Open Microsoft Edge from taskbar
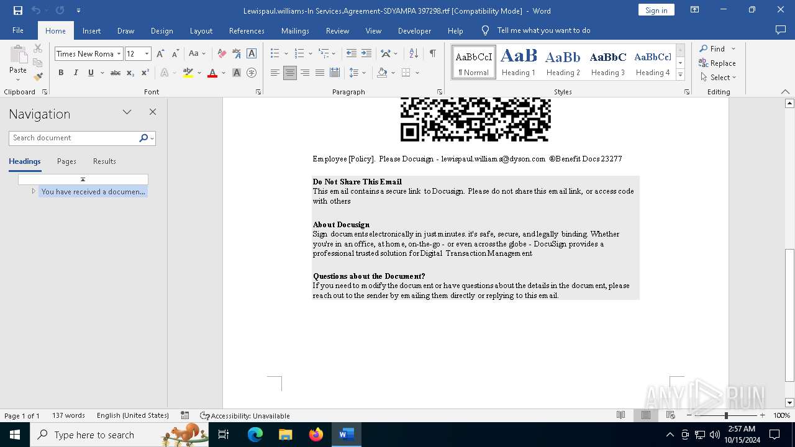The height and width of the screenshot is (447, 795). [x=255, y=435]
